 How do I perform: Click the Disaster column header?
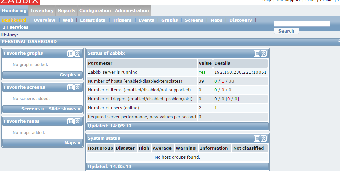(x=126, y=148)
